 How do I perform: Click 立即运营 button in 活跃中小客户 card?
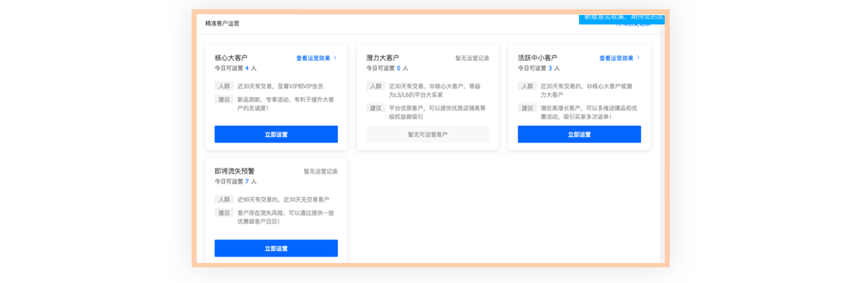[579, 134]
